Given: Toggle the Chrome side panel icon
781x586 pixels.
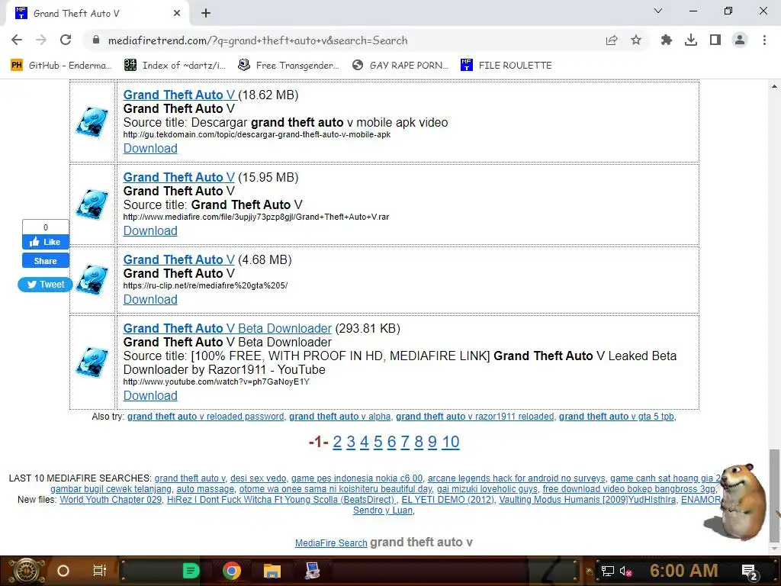Looking at the screenshot, I should [715, 40].
